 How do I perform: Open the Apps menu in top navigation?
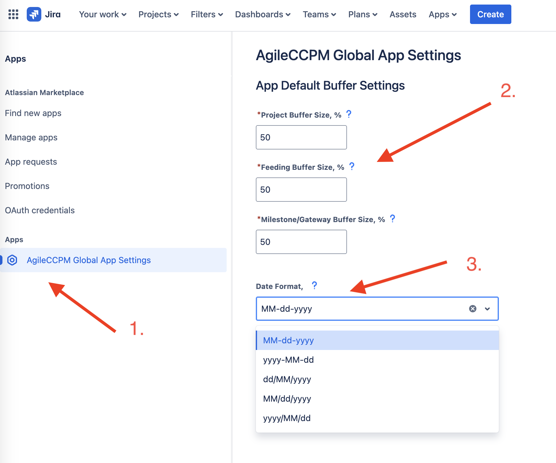coord(443,14)
